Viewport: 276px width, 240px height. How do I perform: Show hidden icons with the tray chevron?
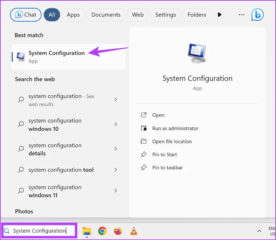[259, 231]
